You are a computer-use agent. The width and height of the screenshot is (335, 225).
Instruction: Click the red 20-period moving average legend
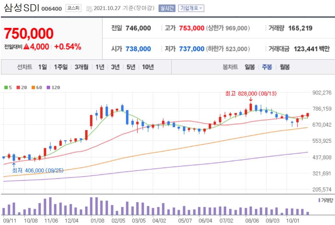22,88
